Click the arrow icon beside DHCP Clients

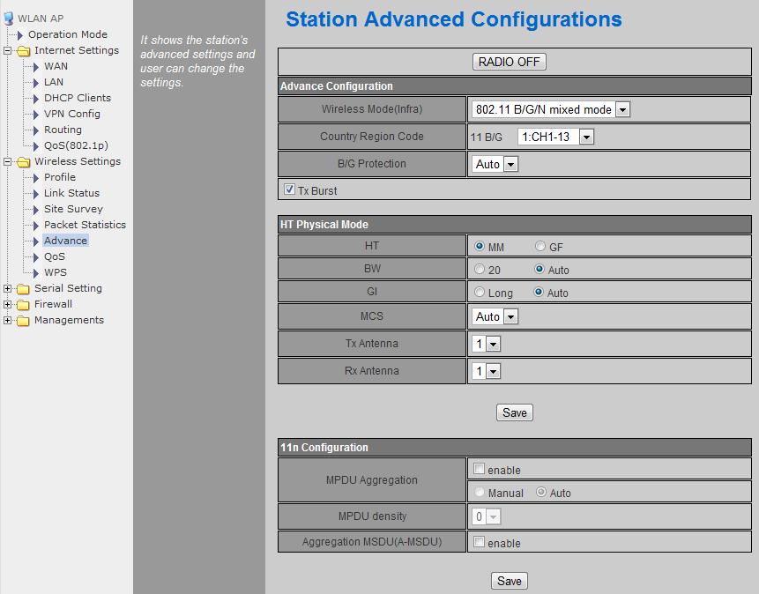(x=36, y=99)
